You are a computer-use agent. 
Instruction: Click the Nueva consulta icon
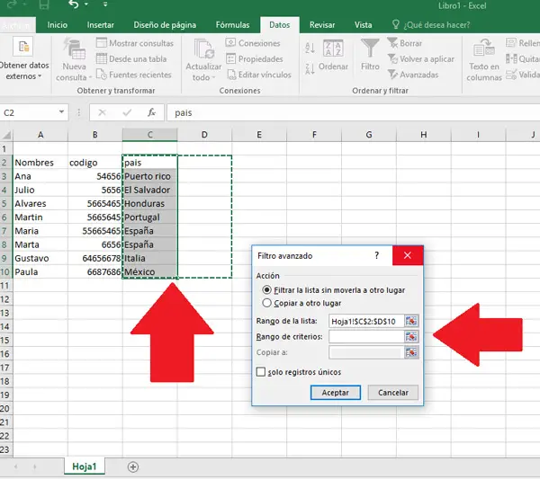[75, 49]
